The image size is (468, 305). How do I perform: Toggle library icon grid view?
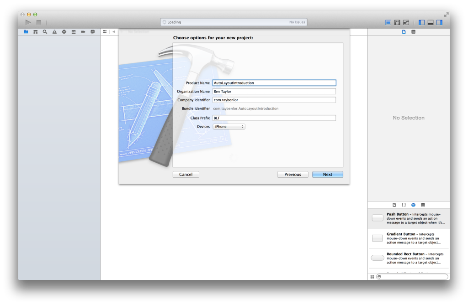372,277
